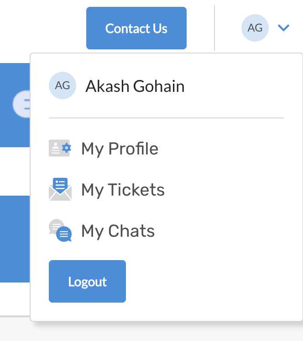The image size is (303, 341).
Task: Click the envelope ticket icon
Action: coord(60,189)
